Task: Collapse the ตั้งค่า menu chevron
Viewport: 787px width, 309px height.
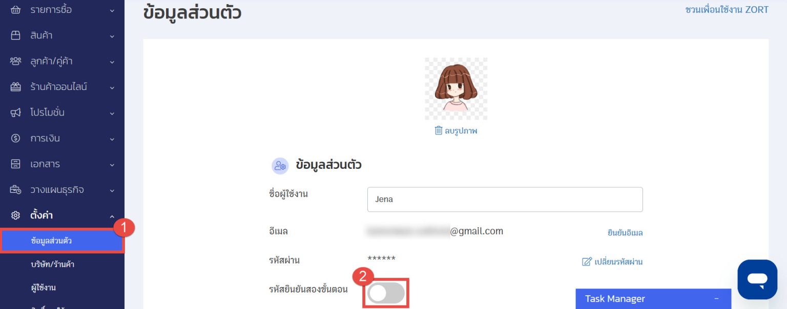Action: click(x=112, y=215)
